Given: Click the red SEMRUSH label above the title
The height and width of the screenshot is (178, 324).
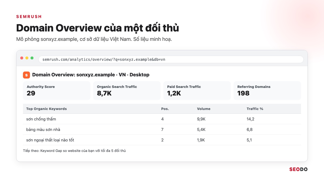Looking at the screenshot, I should coord(29,17).
